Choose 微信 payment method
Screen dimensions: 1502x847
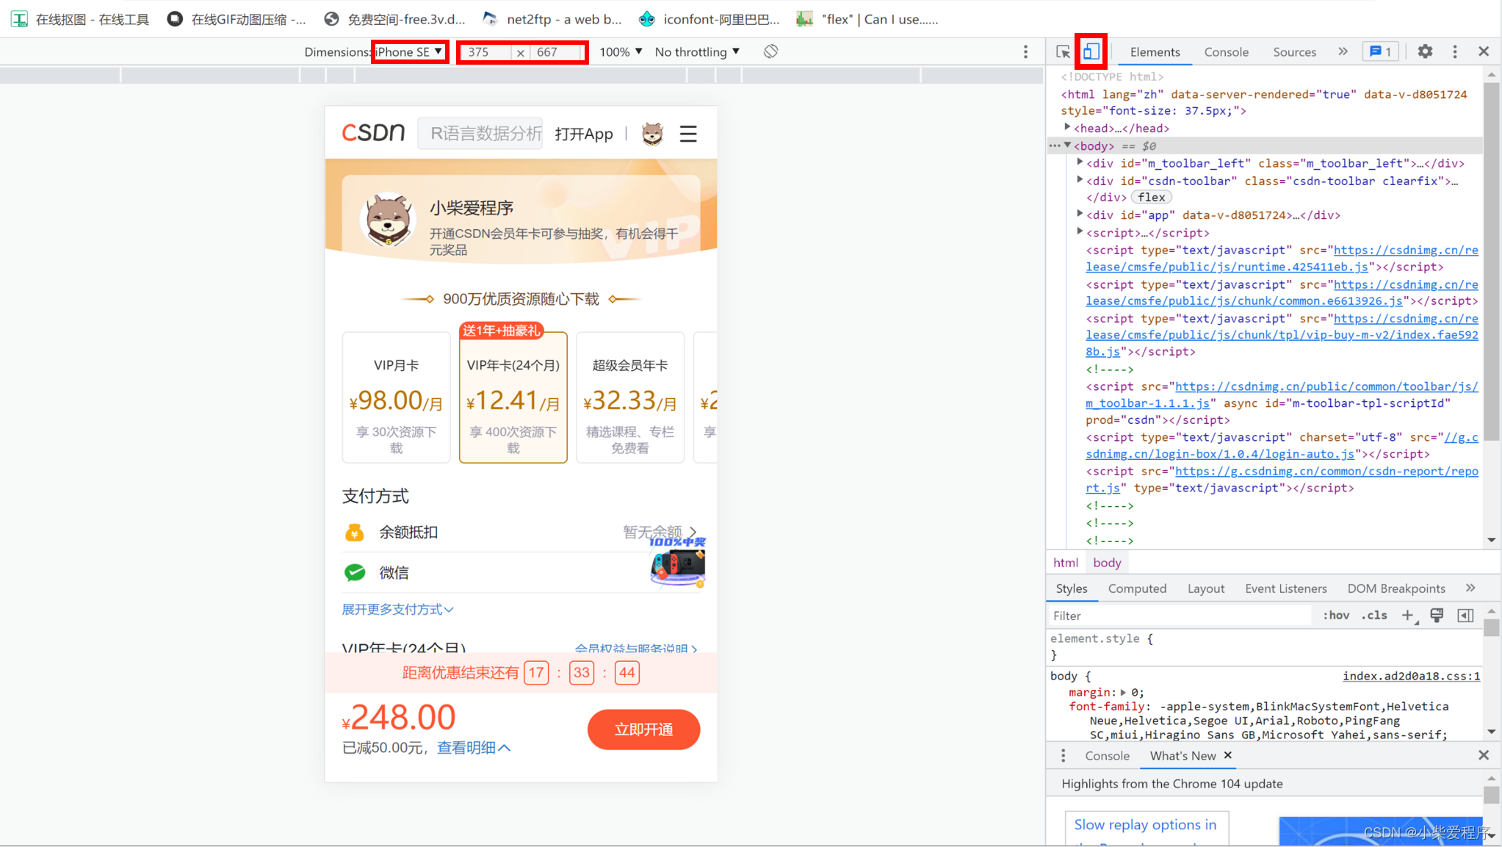[521, 572]
